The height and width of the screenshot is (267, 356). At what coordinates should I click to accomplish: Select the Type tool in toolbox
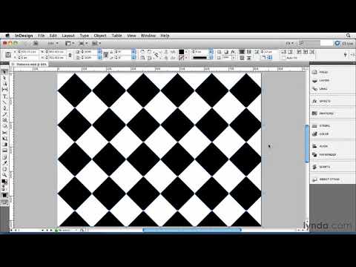[4, 96]
